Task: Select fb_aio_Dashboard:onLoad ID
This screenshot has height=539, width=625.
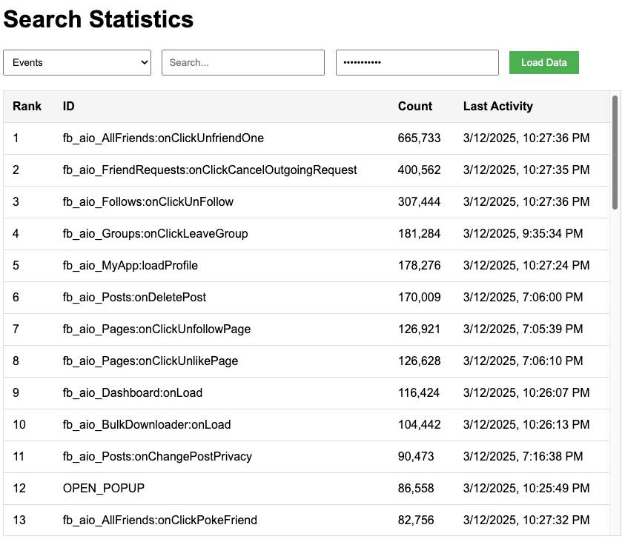Action: tap(133, 393)
